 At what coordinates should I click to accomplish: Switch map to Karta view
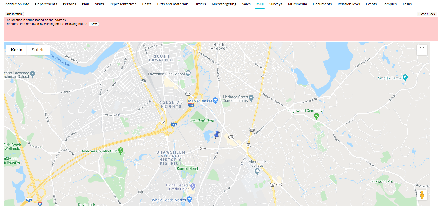17,50
